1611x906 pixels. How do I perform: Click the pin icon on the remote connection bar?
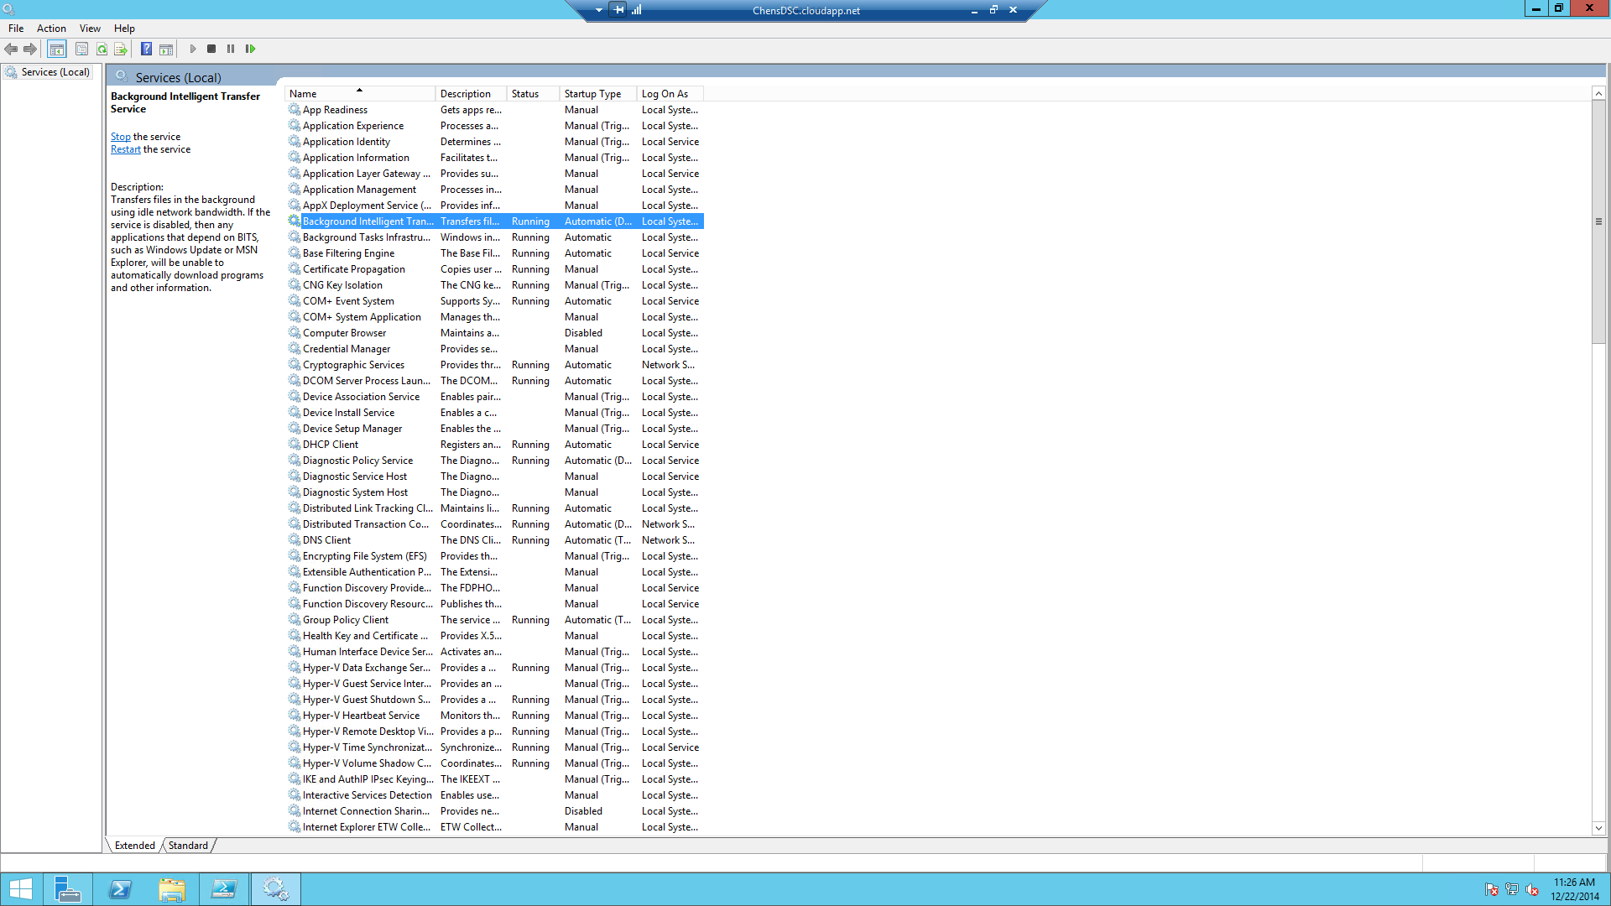pyautogui.click(x=618, y=10)
